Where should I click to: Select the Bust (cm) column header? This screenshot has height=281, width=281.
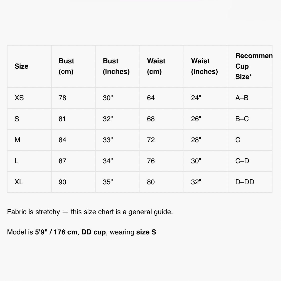coord(66,66)
